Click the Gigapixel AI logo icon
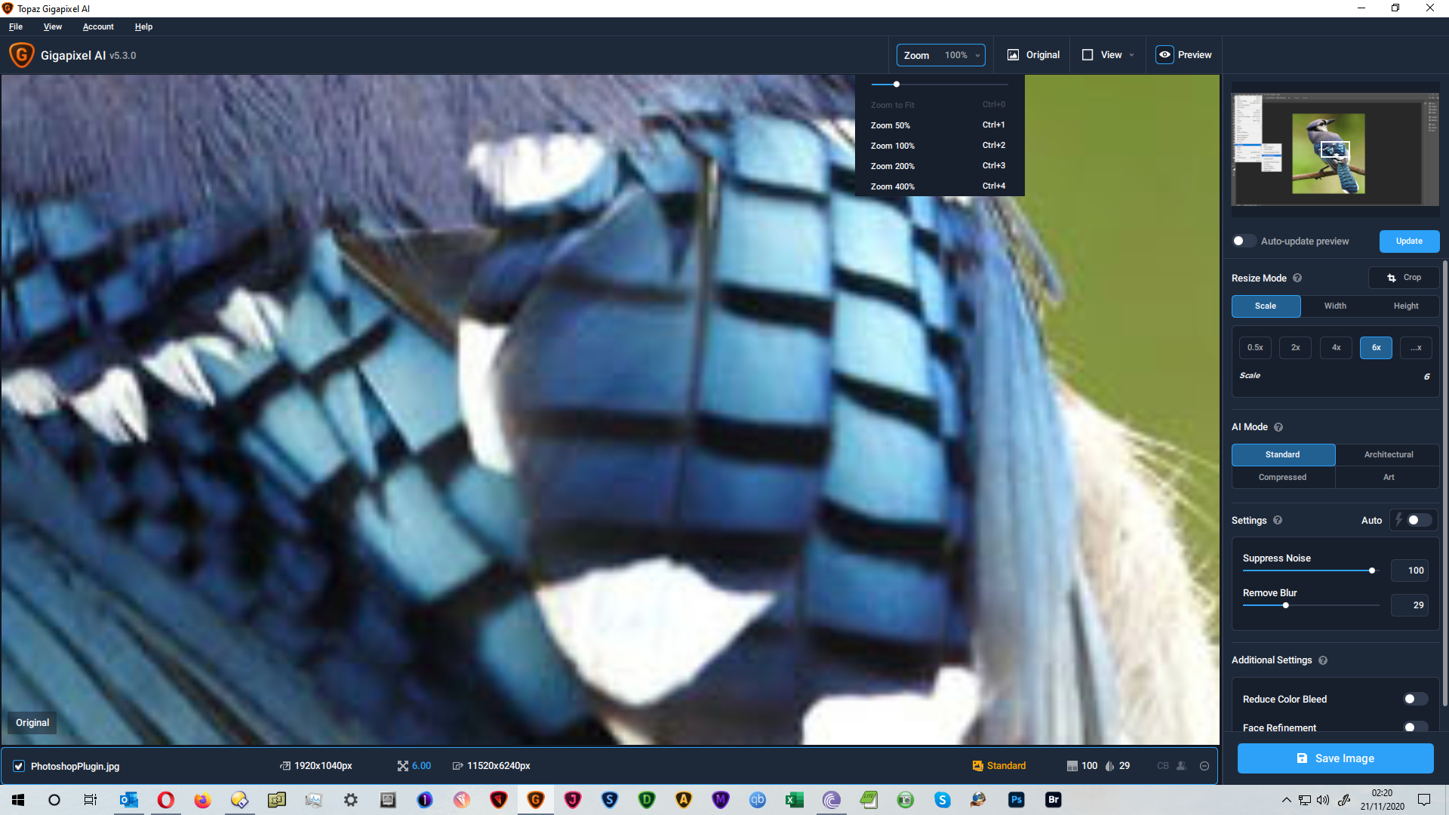This screenshot has width=1449, height=815. 21,55
